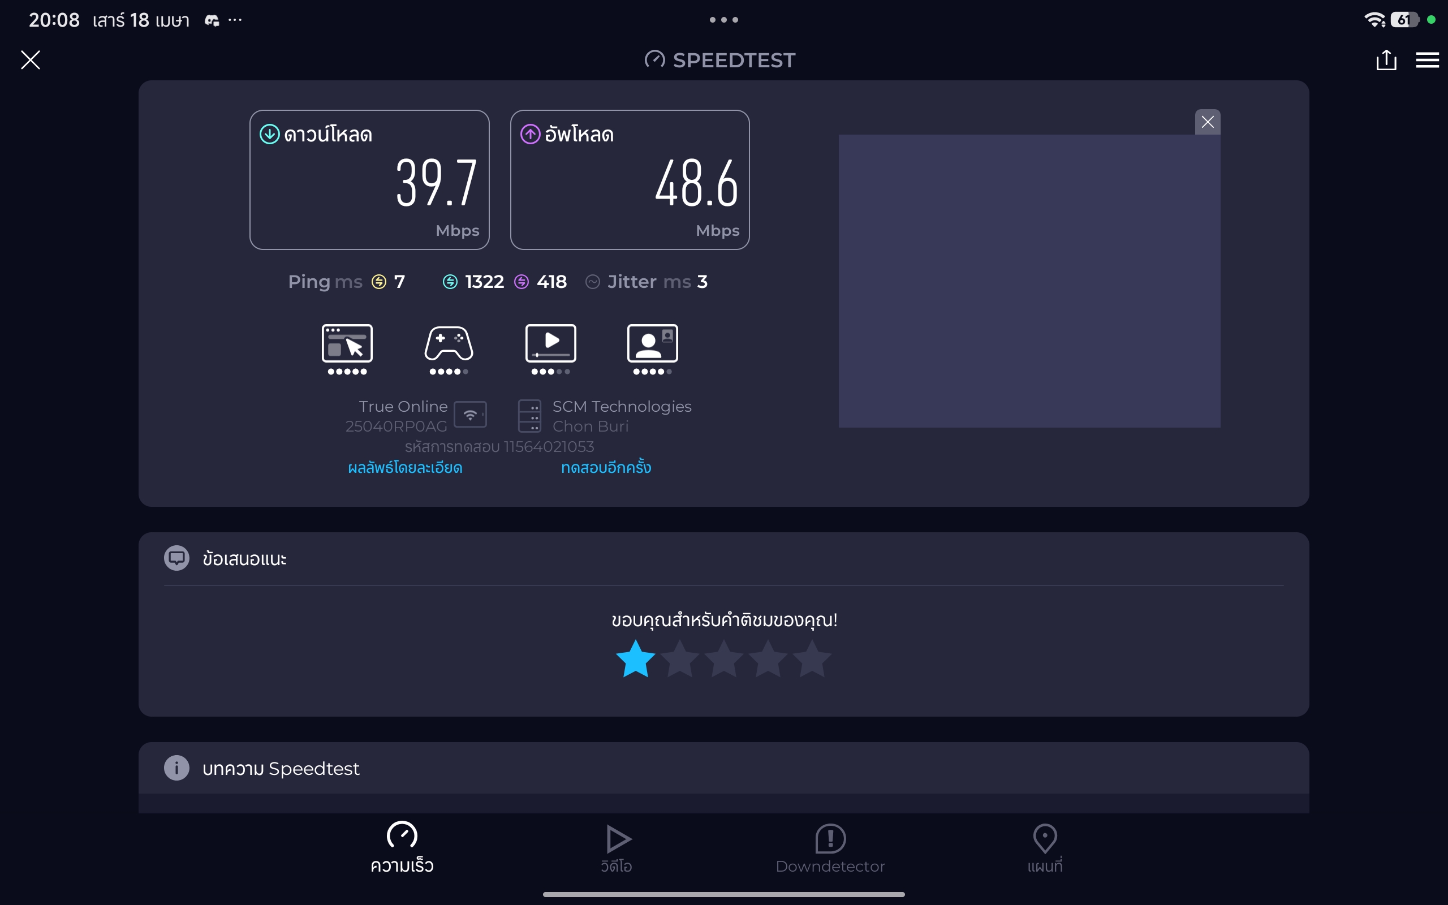Tap ทดสอบอีกครั้ง to test again
Image resolution: width=1448 pixels, height=905 pixels.
click(x=606, y=467)
